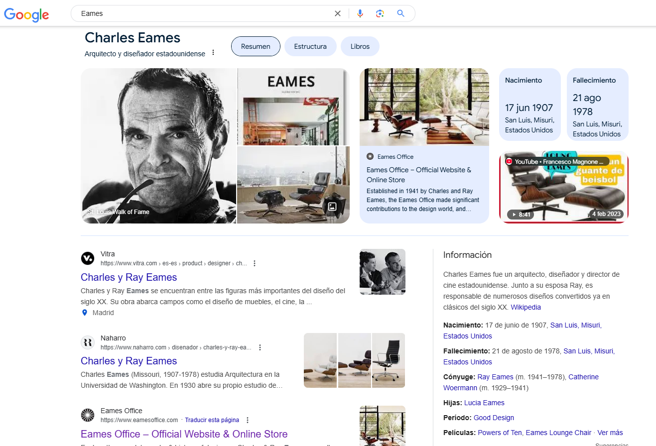
Task: Open more images icon on lounge chair photo
Action: point(332,207)
